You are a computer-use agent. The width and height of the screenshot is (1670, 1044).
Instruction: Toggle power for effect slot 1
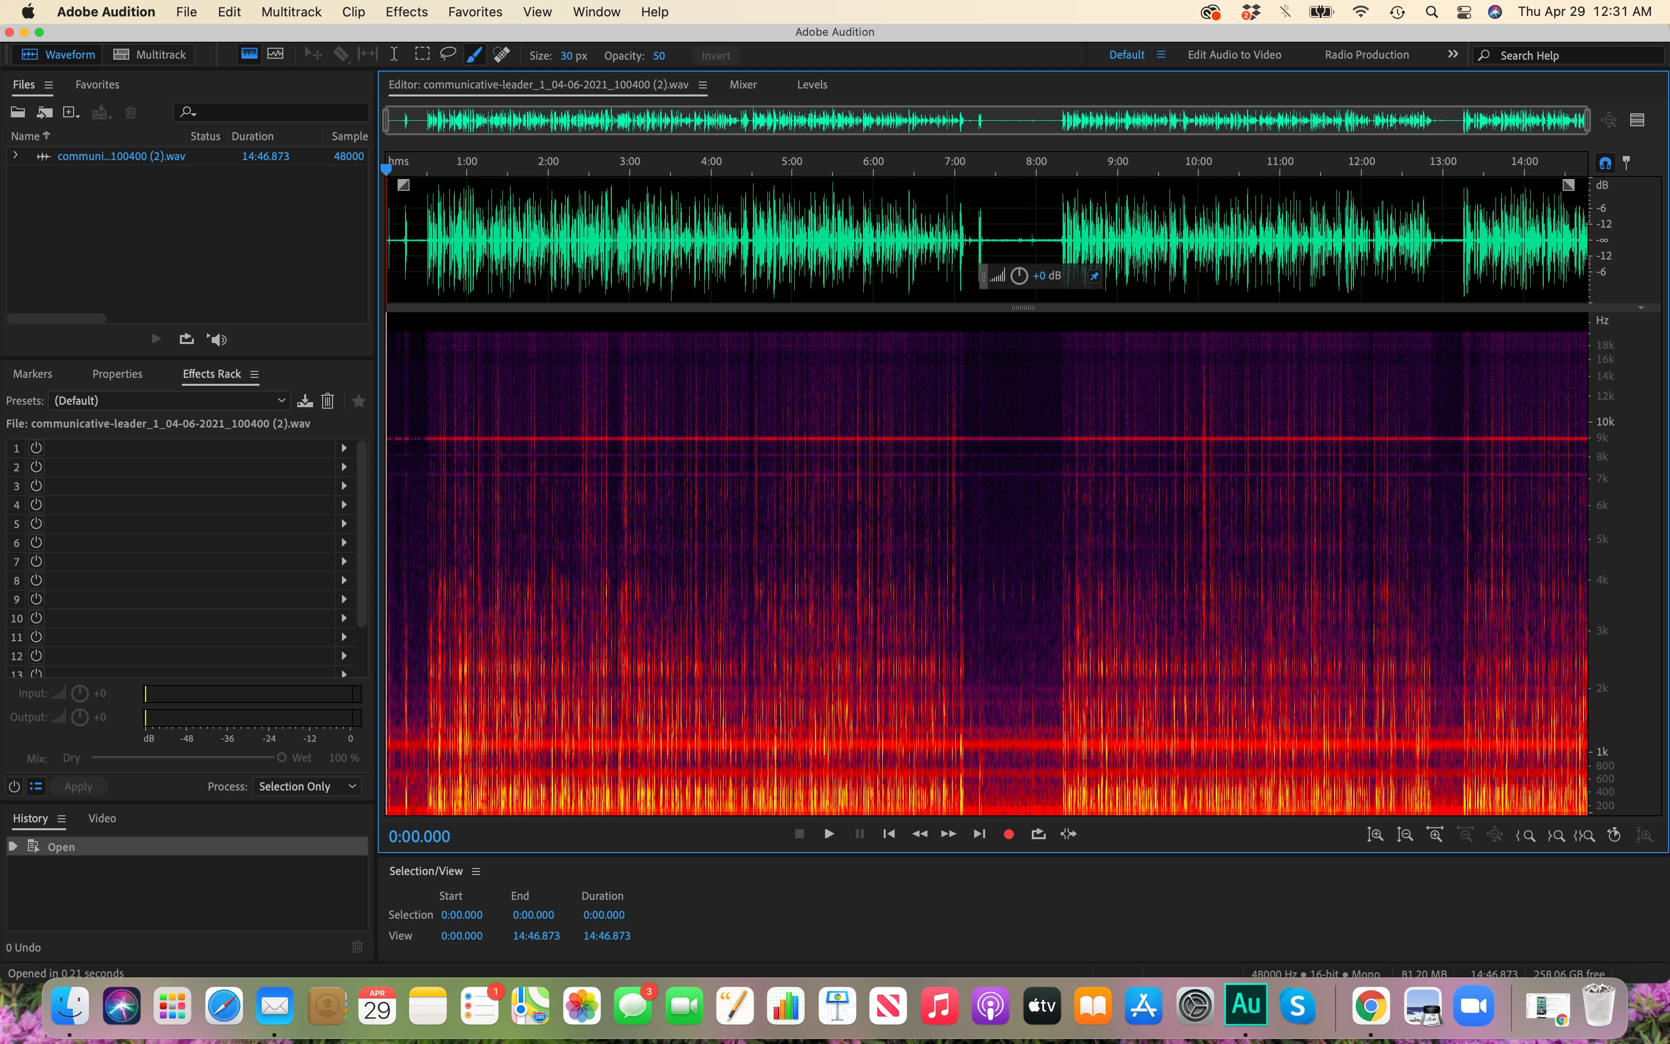[37, 448]
